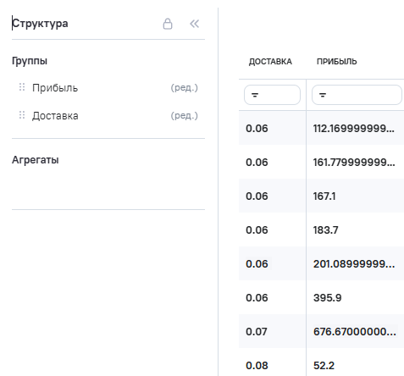Image resolution: width=404 pixels, height=376 pixels.
Task: Click the lock icon beside Структура
Action: tap(168, 24)
